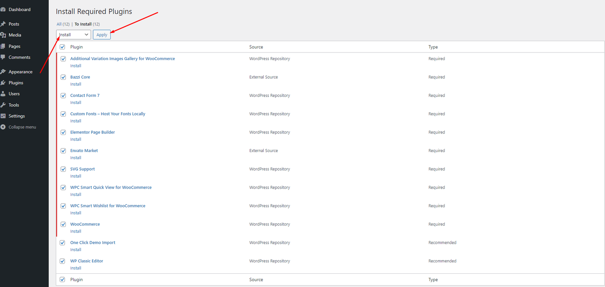Click the Users person icon
Image resolution: width=605 pixels, height=287 pixels.
[3, 94]
